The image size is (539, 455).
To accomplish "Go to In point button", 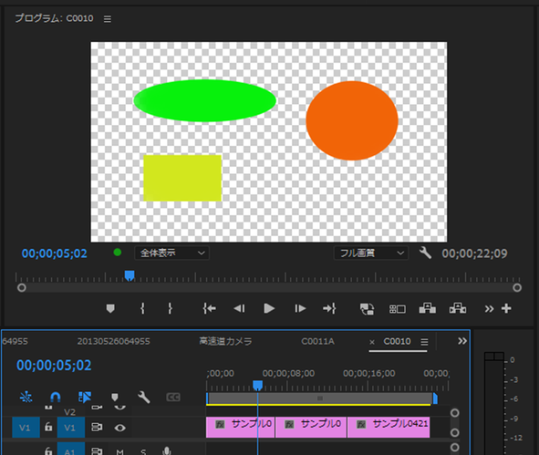I will [210, 308].
